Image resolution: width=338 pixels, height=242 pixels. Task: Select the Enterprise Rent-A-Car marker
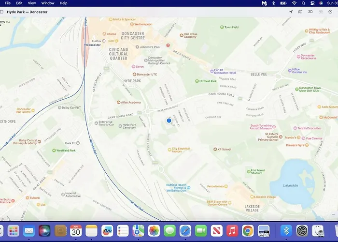97,123
